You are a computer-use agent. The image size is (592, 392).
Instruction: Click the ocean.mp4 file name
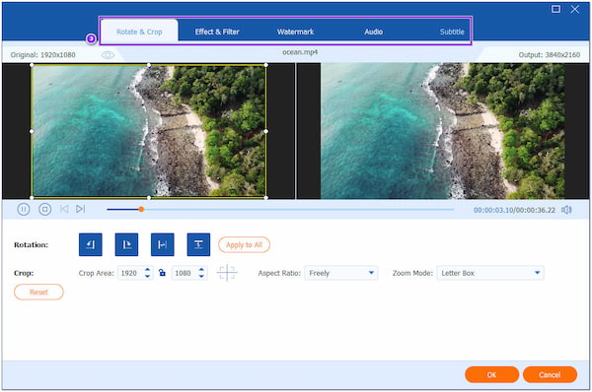pyautogui.click(x=300, y=52)
